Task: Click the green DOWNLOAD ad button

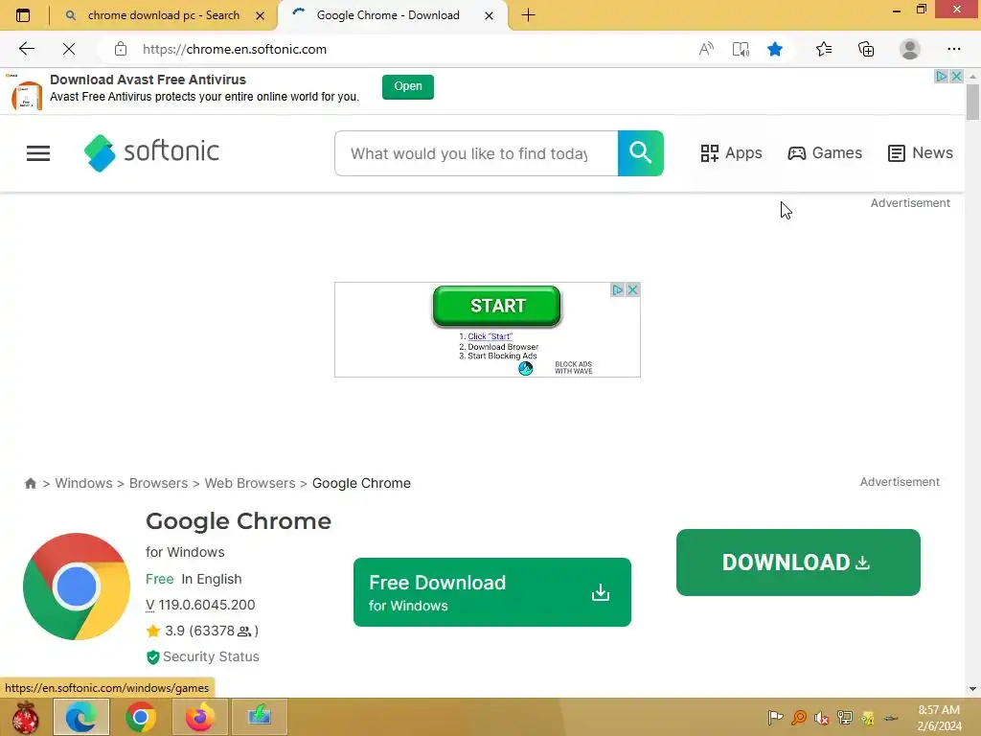Action: pos(798,562)
